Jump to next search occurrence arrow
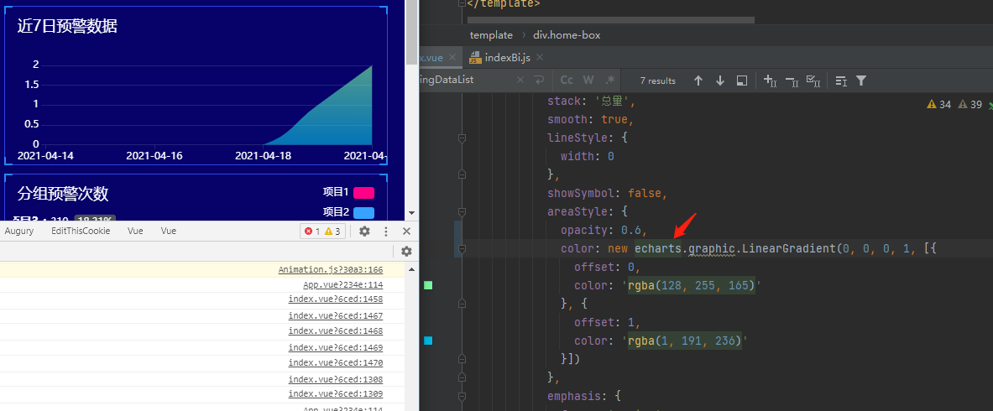993x411 pixels. point(720,81)
